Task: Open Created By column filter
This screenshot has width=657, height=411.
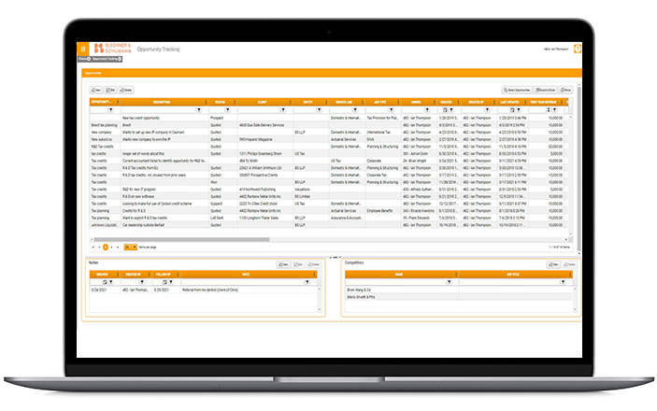Action: point(487,110)
